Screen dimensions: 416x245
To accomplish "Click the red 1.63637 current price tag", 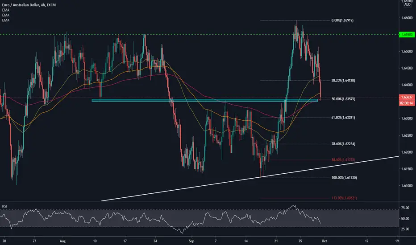I will click(407, 97).
